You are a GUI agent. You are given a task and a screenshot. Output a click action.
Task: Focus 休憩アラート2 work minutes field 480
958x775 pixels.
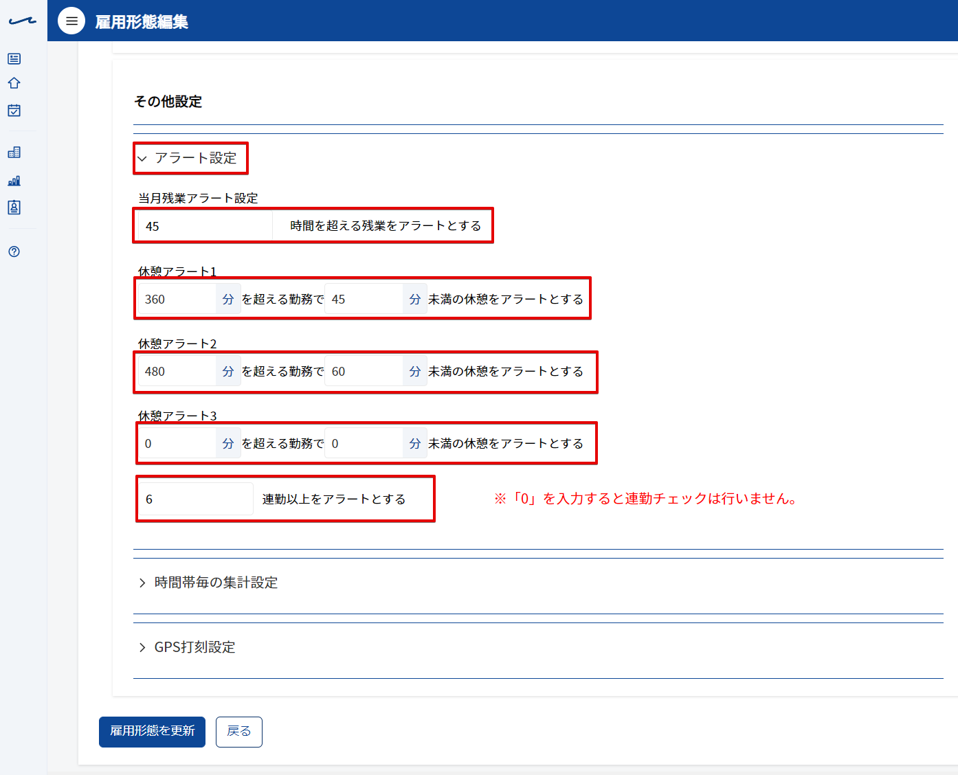(x=177, y=371)
